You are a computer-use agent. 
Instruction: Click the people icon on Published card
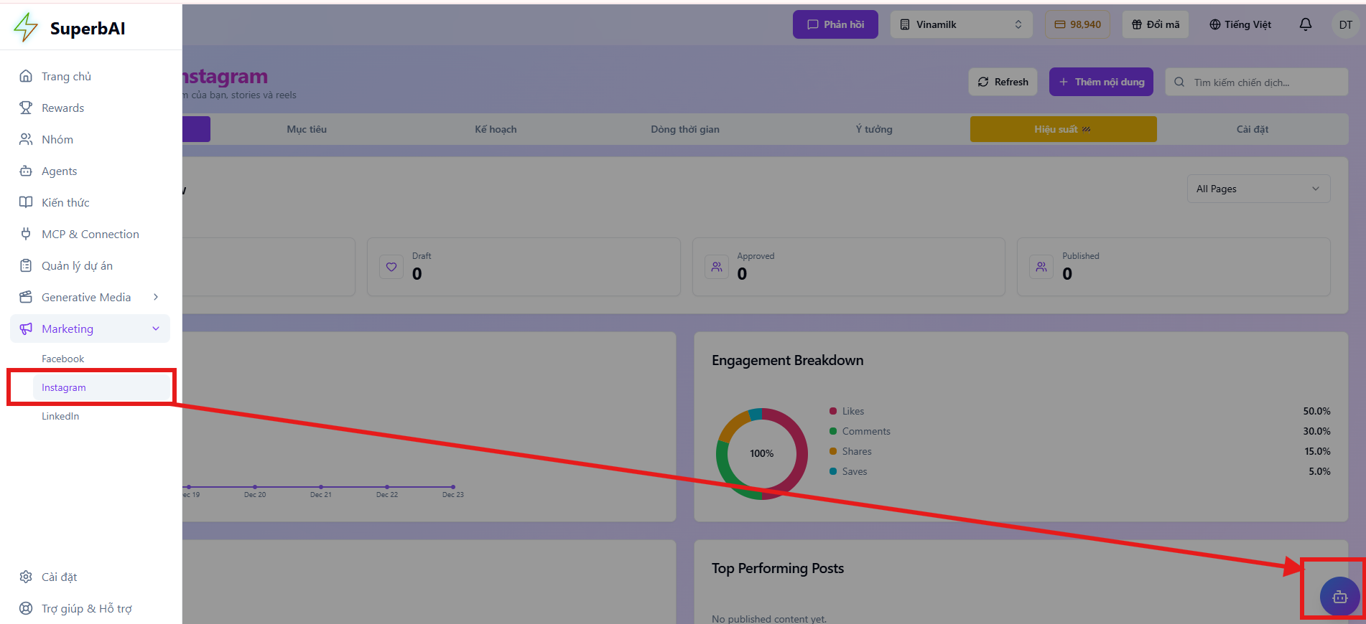1041,267
